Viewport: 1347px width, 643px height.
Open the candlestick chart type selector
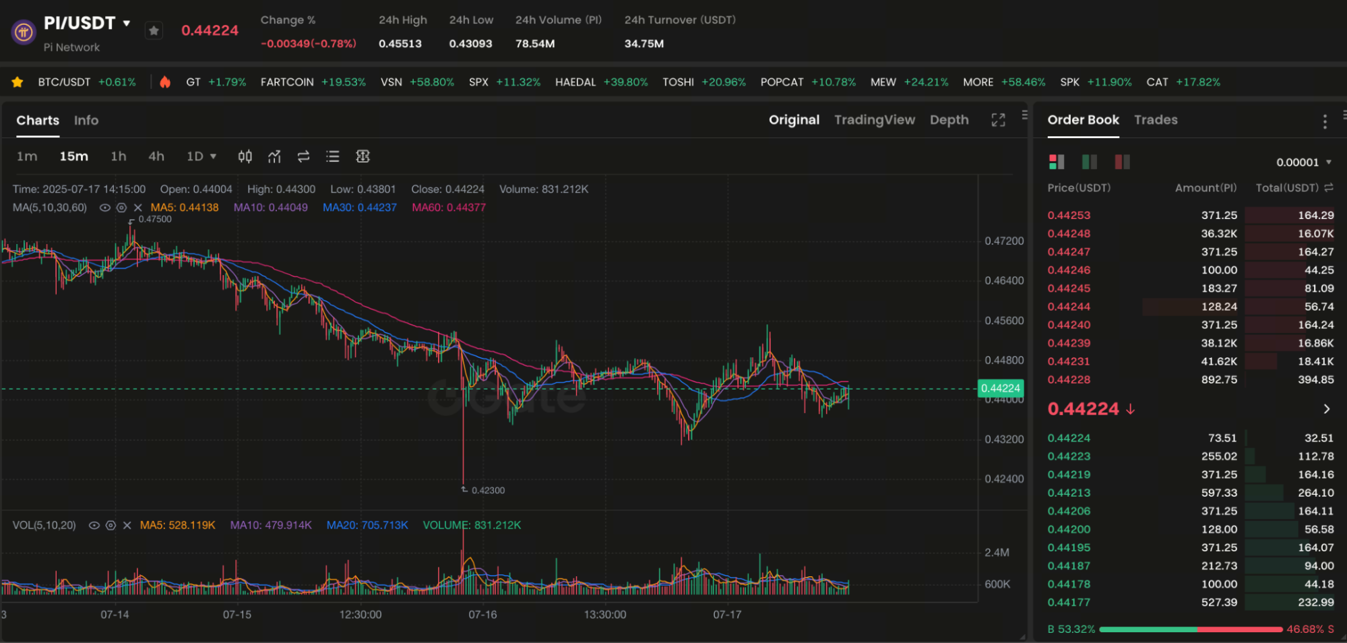coord(245,156)
